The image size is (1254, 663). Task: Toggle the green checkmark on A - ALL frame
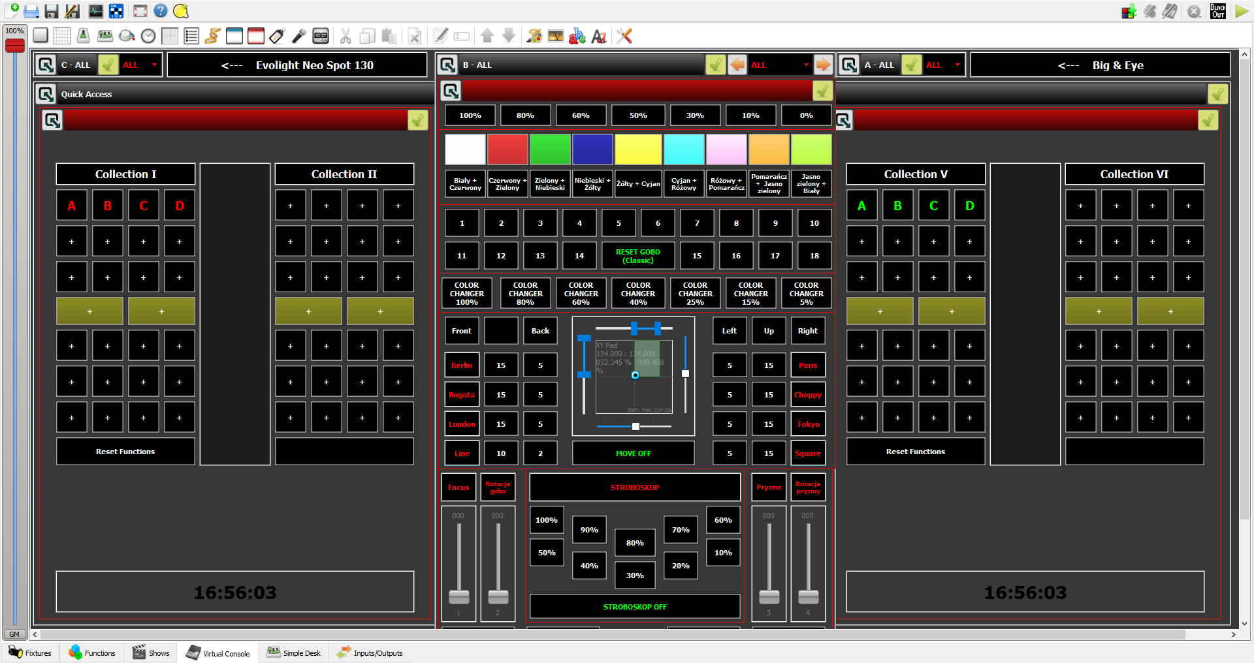tap(911, 65)
